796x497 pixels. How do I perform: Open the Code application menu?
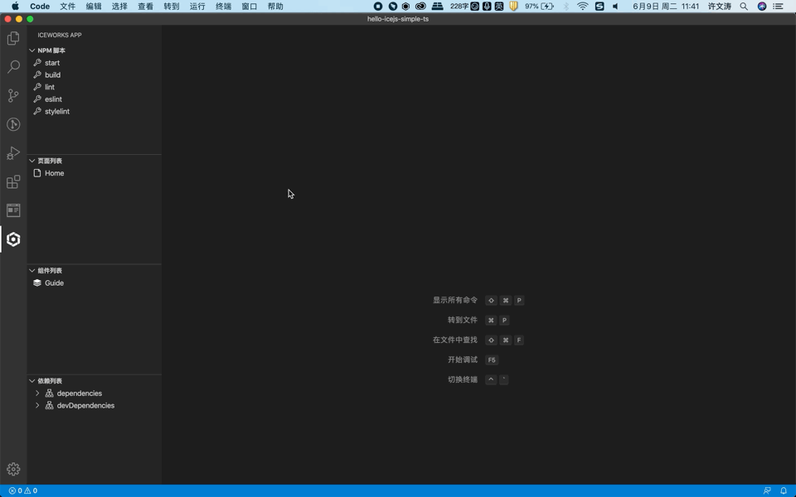tap(40, 6)
